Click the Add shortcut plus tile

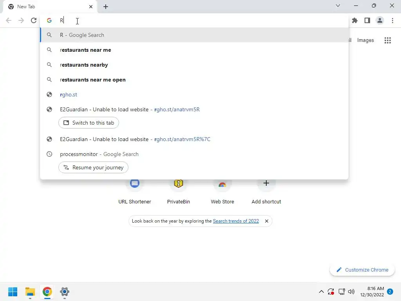266,190
